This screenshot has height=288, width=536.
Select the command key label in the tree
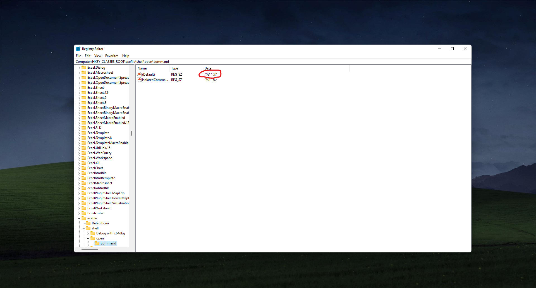coord(108,243)
